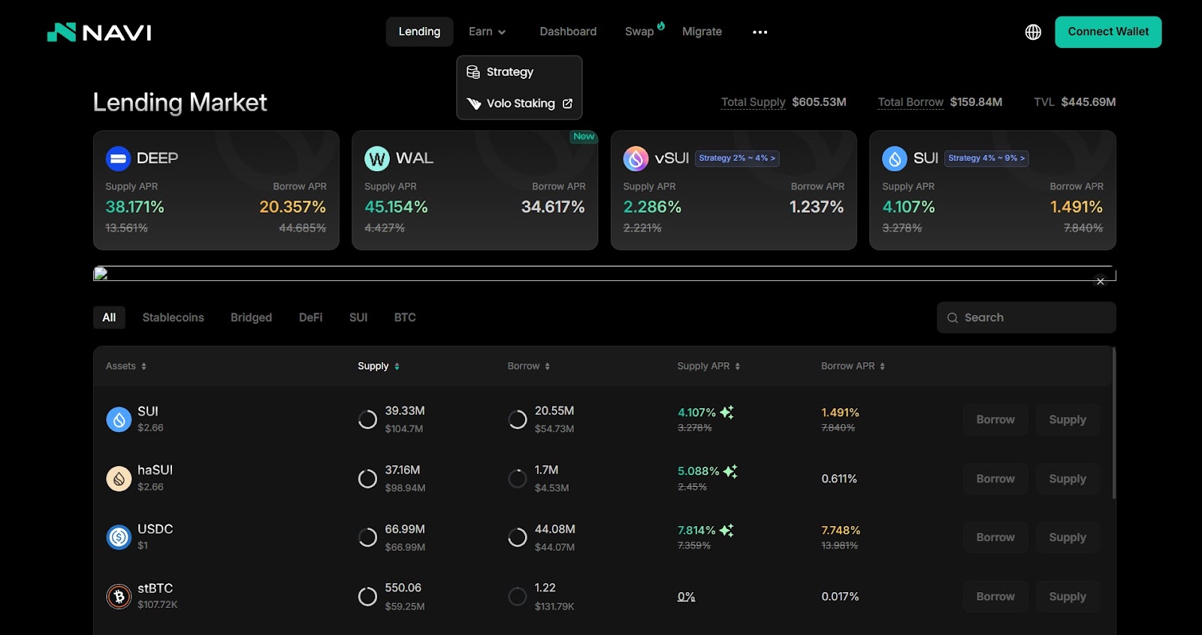Click Borrow button in stBTC row
1202x635 pixels.
[995, 597]
